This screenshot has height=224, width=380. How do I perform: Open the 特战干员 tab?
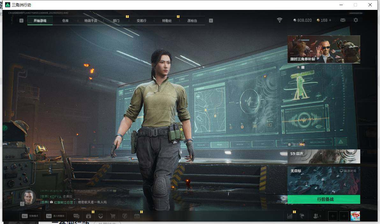tap(91, 21)
